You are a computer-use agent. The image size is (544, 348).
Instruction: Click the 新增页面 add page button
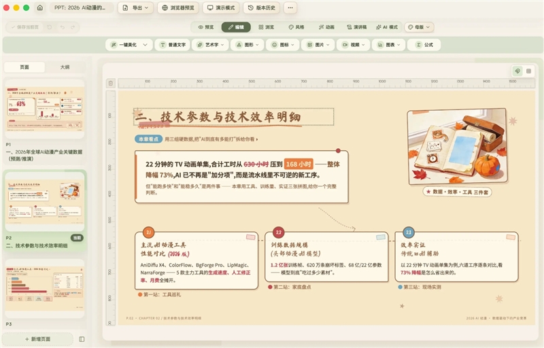pyautogui.click(x=37, y=339)
